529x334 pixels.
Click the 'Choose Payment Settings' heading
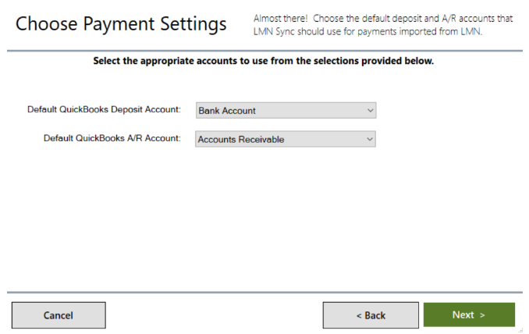pos(121,24)
